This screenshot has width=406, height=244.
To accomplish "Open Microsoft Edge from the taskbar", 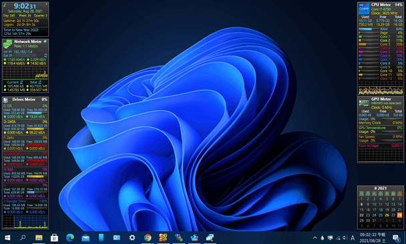I will point(70,237).
